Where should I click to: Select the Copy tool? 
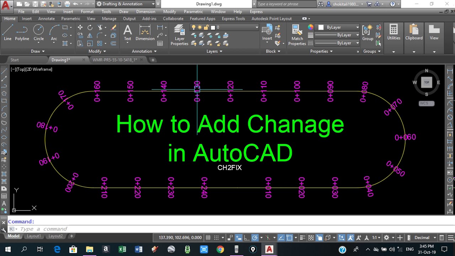pos(80,36)
